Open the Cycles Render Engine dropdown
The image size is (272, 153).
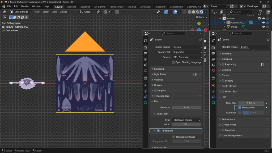pos(187,47)
